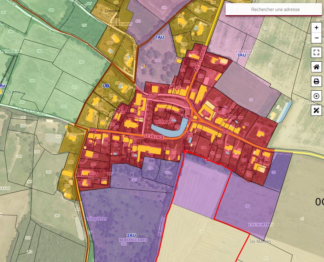Image resolution: width=324 pixels, height=262 pixels.
Task: Click the LAS MARTRES place label
Action: click(x=261, y=224)
